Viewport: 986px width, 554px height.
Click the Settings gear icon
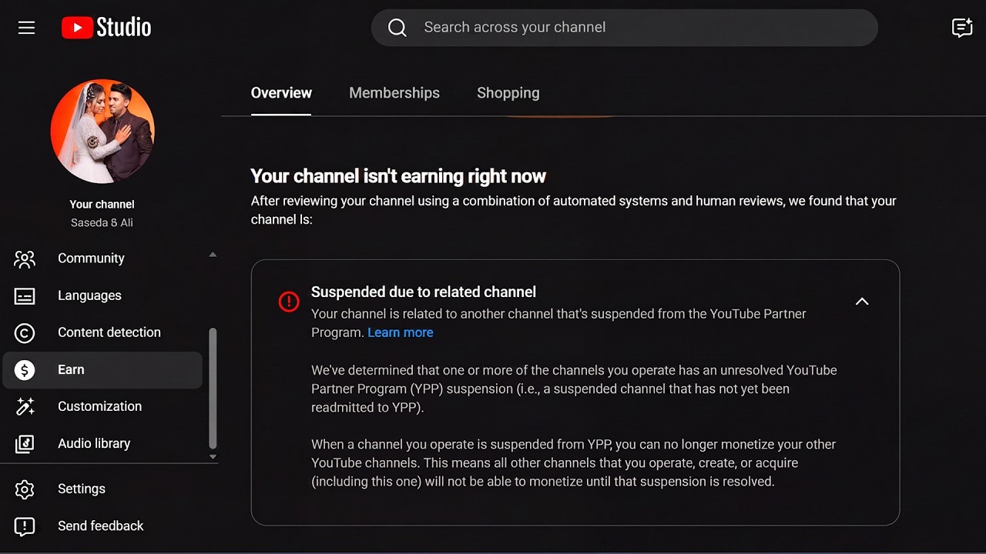pyautogui.click(x=25, y=489)
